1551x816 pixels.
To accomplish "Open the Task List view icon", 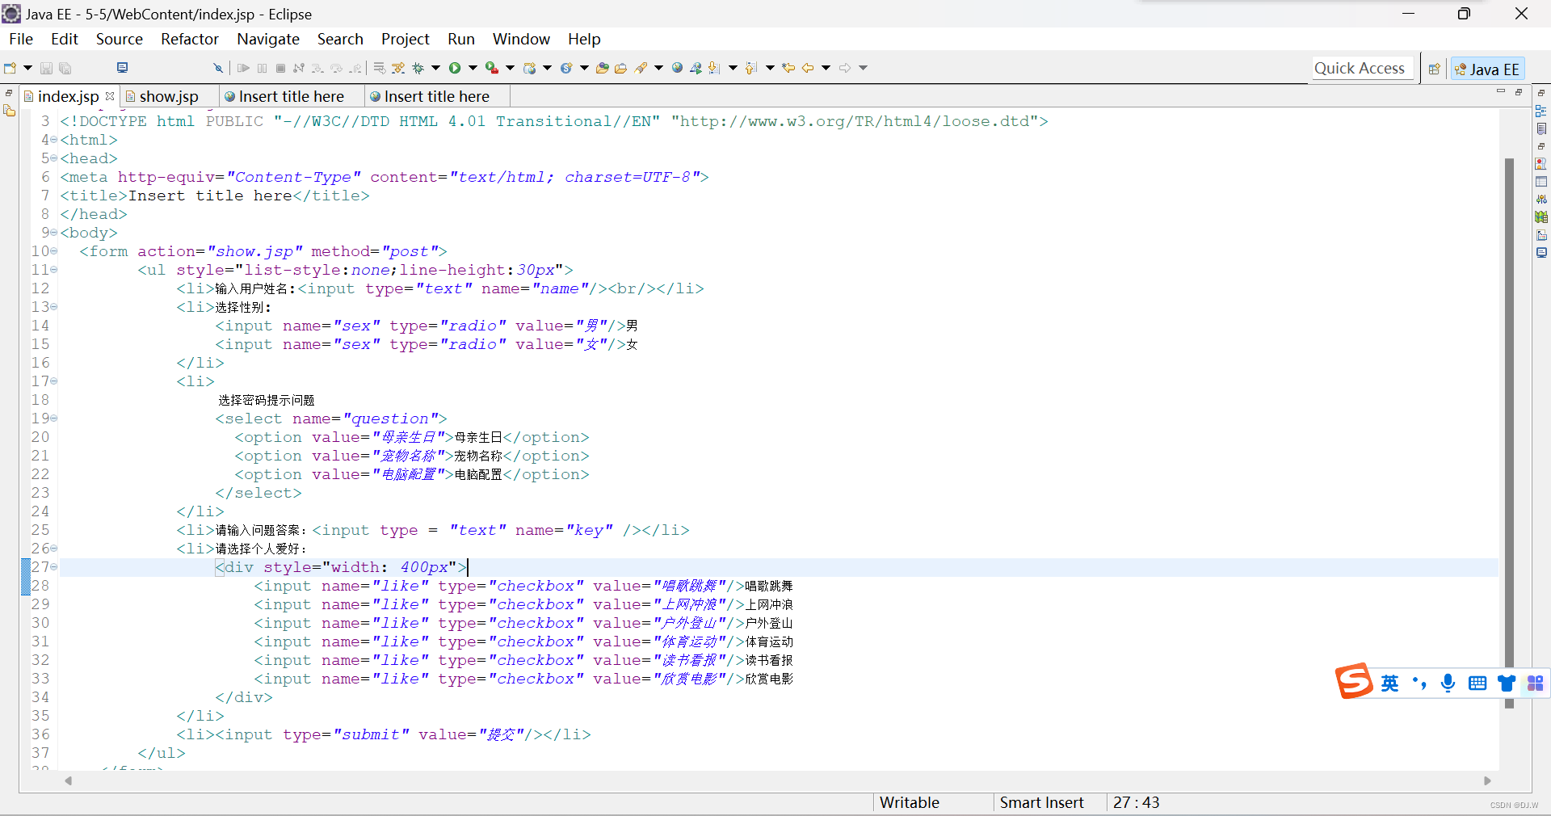I will (1541, 128).
